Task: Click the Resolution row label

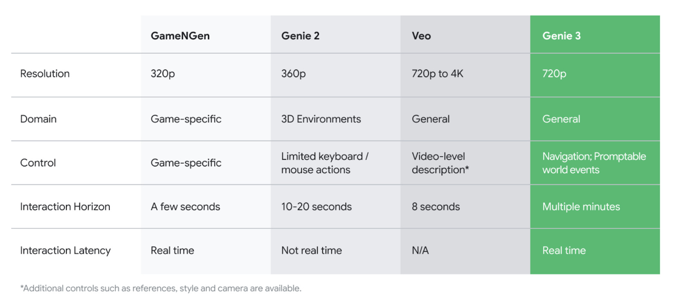Action: click(x=45, y=74)
